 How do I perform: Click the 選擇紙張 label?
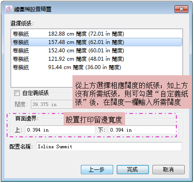tap(22, 23)
